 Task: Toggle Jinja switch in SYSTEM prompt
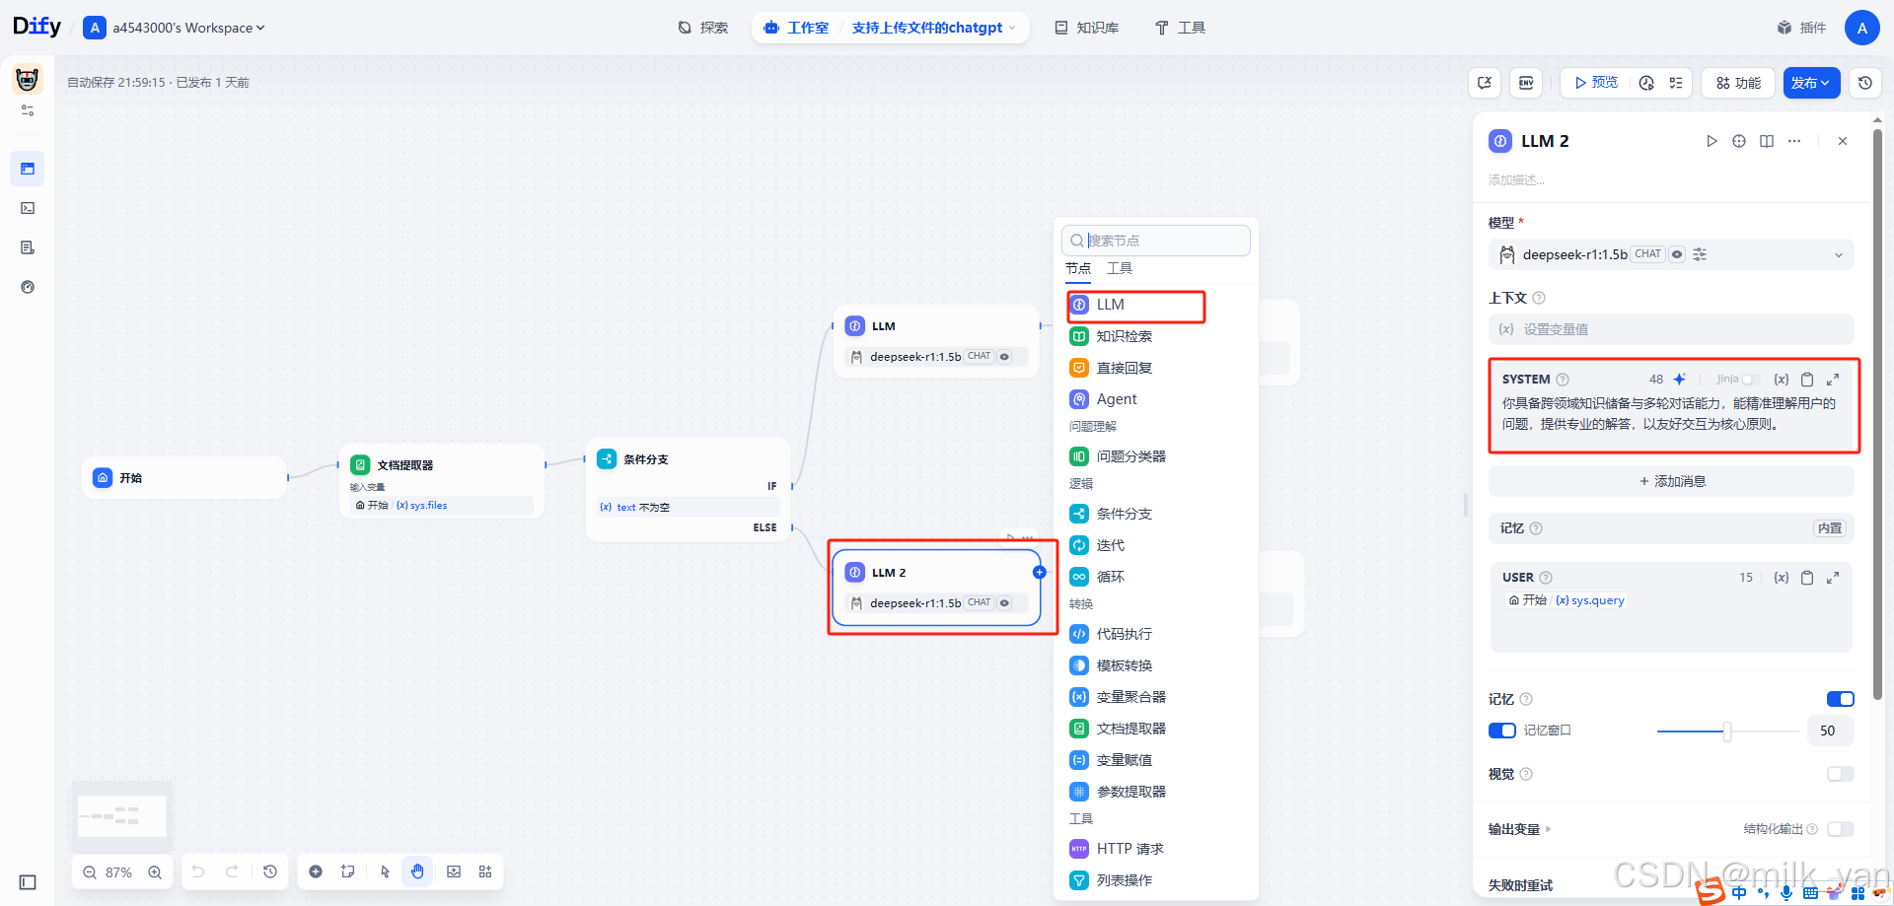[x=1751, y=380]
